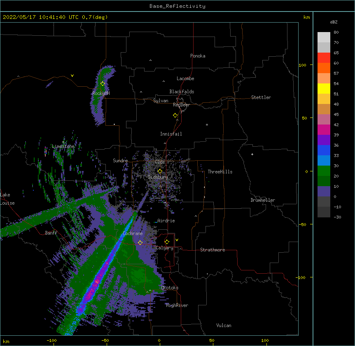This screenshot has height=346, width=355.
Task: Click the Airdrie city label
Action: point(166,221)
